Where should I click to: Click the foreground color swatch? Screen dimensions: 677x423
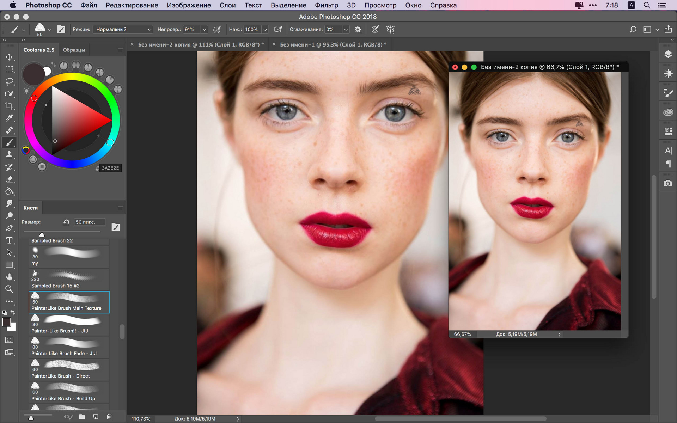point(6,322)
